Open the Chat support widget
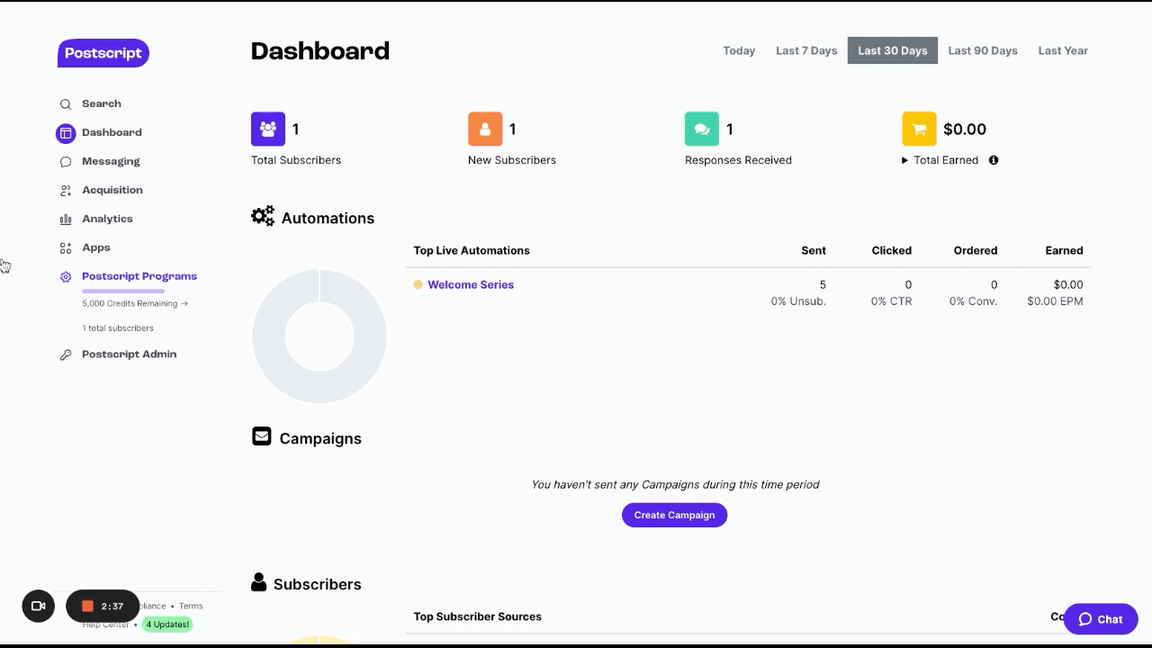 (1101, 619)
